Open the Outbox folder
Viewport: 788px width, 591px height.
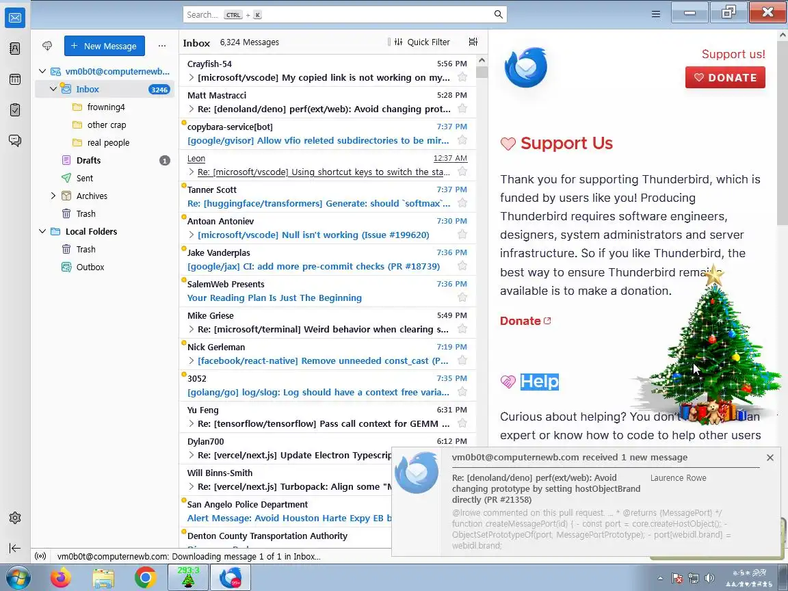[x=105, y=267]
